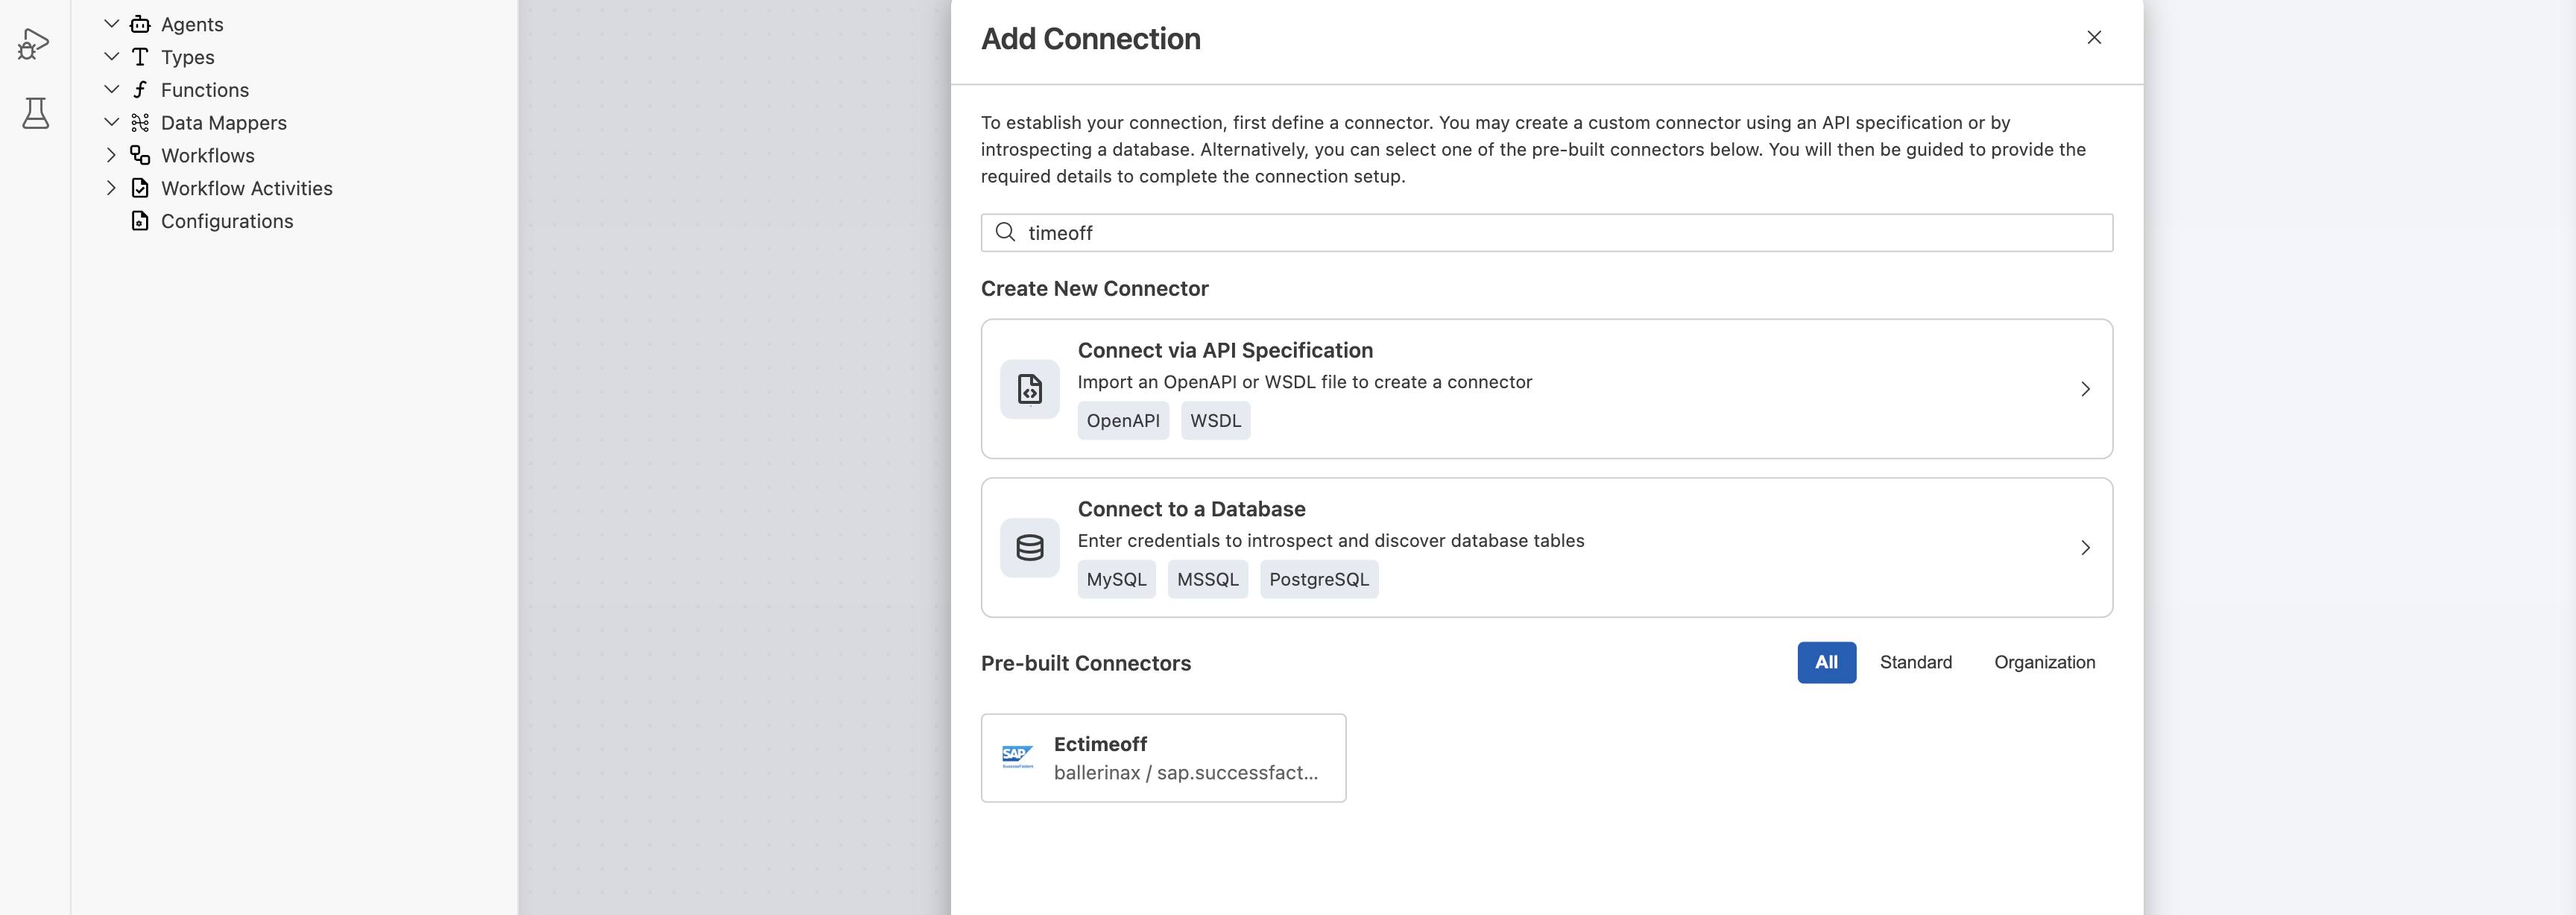Screen dimensions: 2576x915
Task: Open the Configurations tree item
Action: point(226,221)
